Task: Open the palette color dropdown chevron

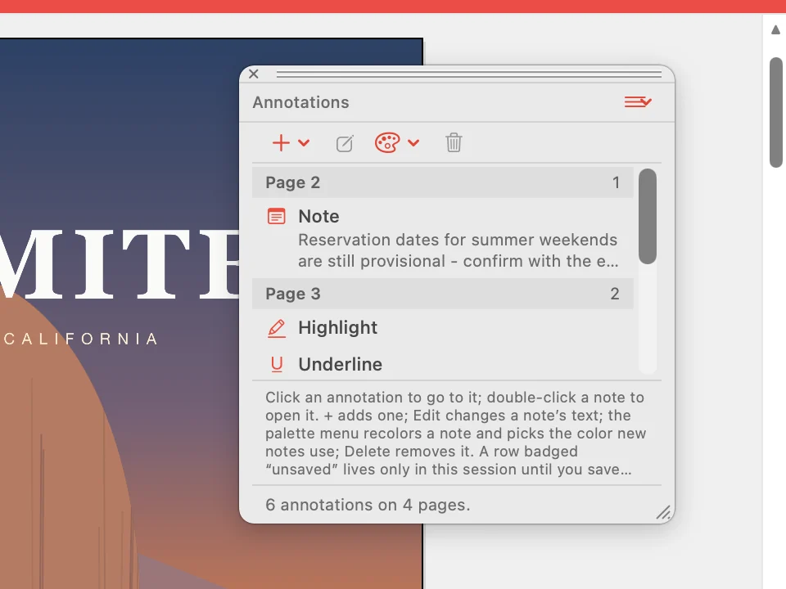Action: tap(413, 142)
